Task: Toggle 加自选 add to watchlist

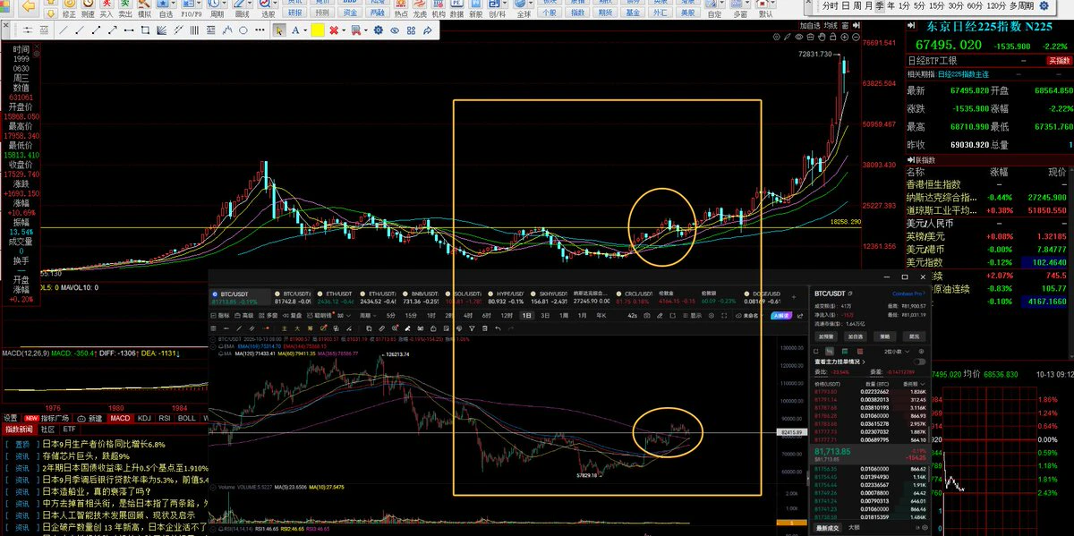Action: click(x=810, y=25)
